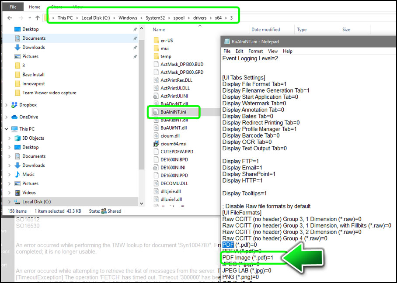The width and height of the screenshot is (397, 283).
Task: Expand the Local Disk (C:) node
Action: [x=10, y=202]
